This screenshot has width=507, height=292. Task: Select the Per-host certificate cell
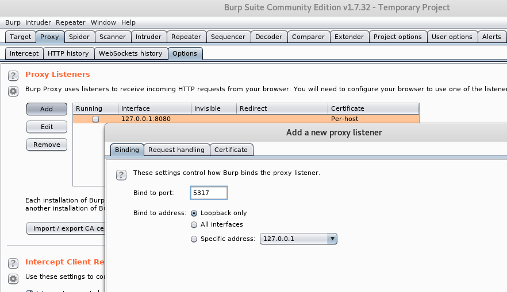click(374, 119)
